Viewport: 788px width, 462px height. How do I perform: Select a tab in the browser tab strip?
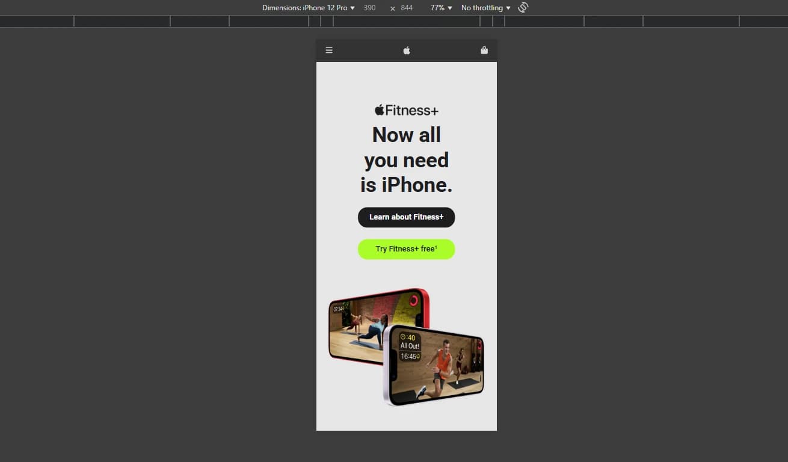coord(120,20)
